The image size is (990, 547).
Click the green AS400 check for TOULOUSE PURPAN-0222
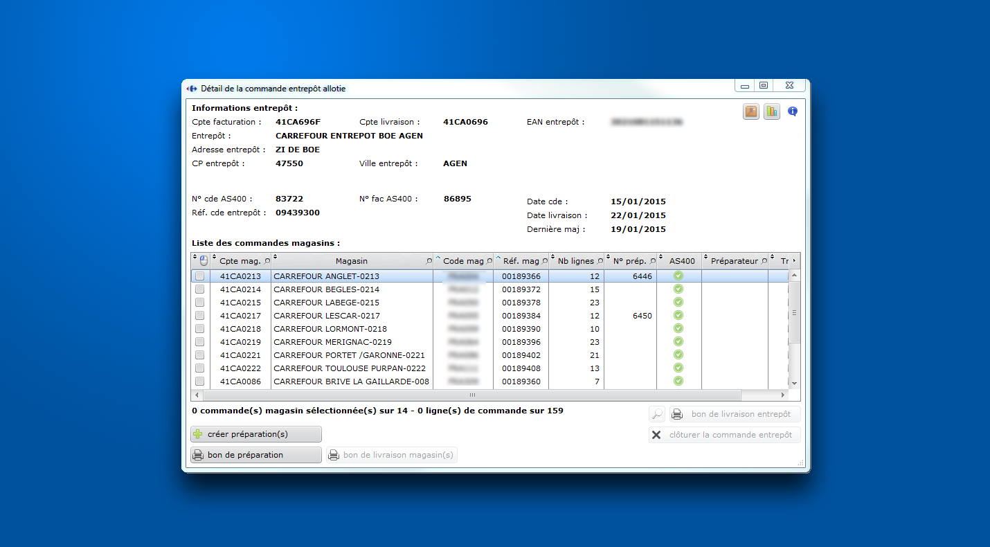678,368
